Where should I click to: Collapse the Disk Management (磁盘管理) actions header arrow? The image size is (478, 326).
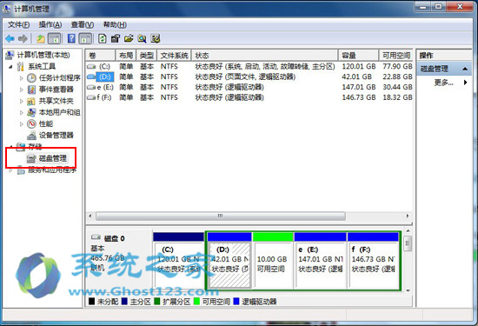(x=465, y=69)
